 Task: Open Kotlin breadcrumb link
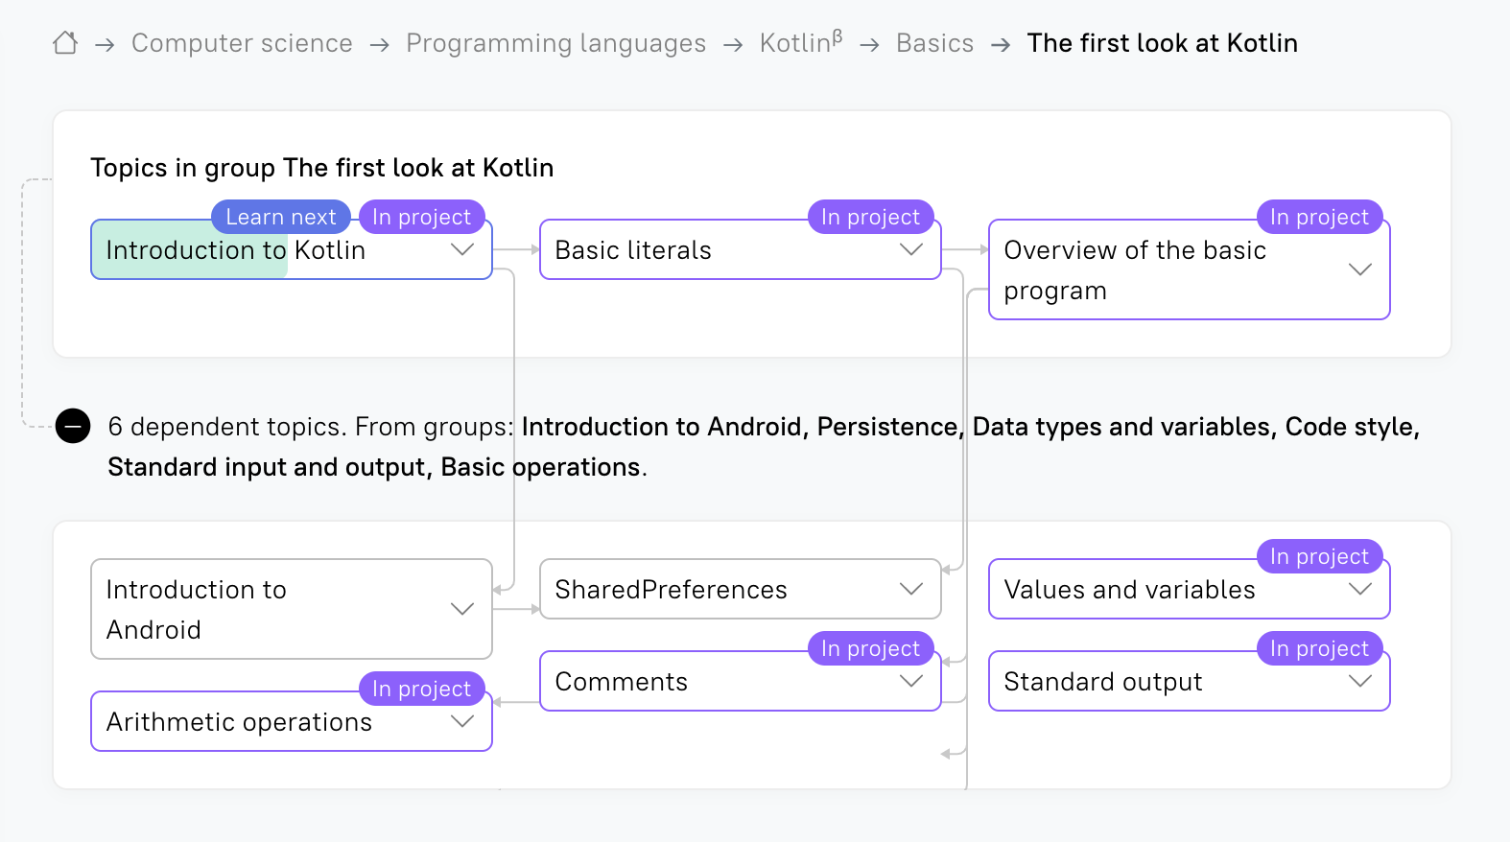click(801, 42)
